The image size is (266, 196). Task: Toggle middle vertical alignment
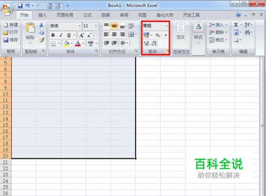(x=114, y=26)
